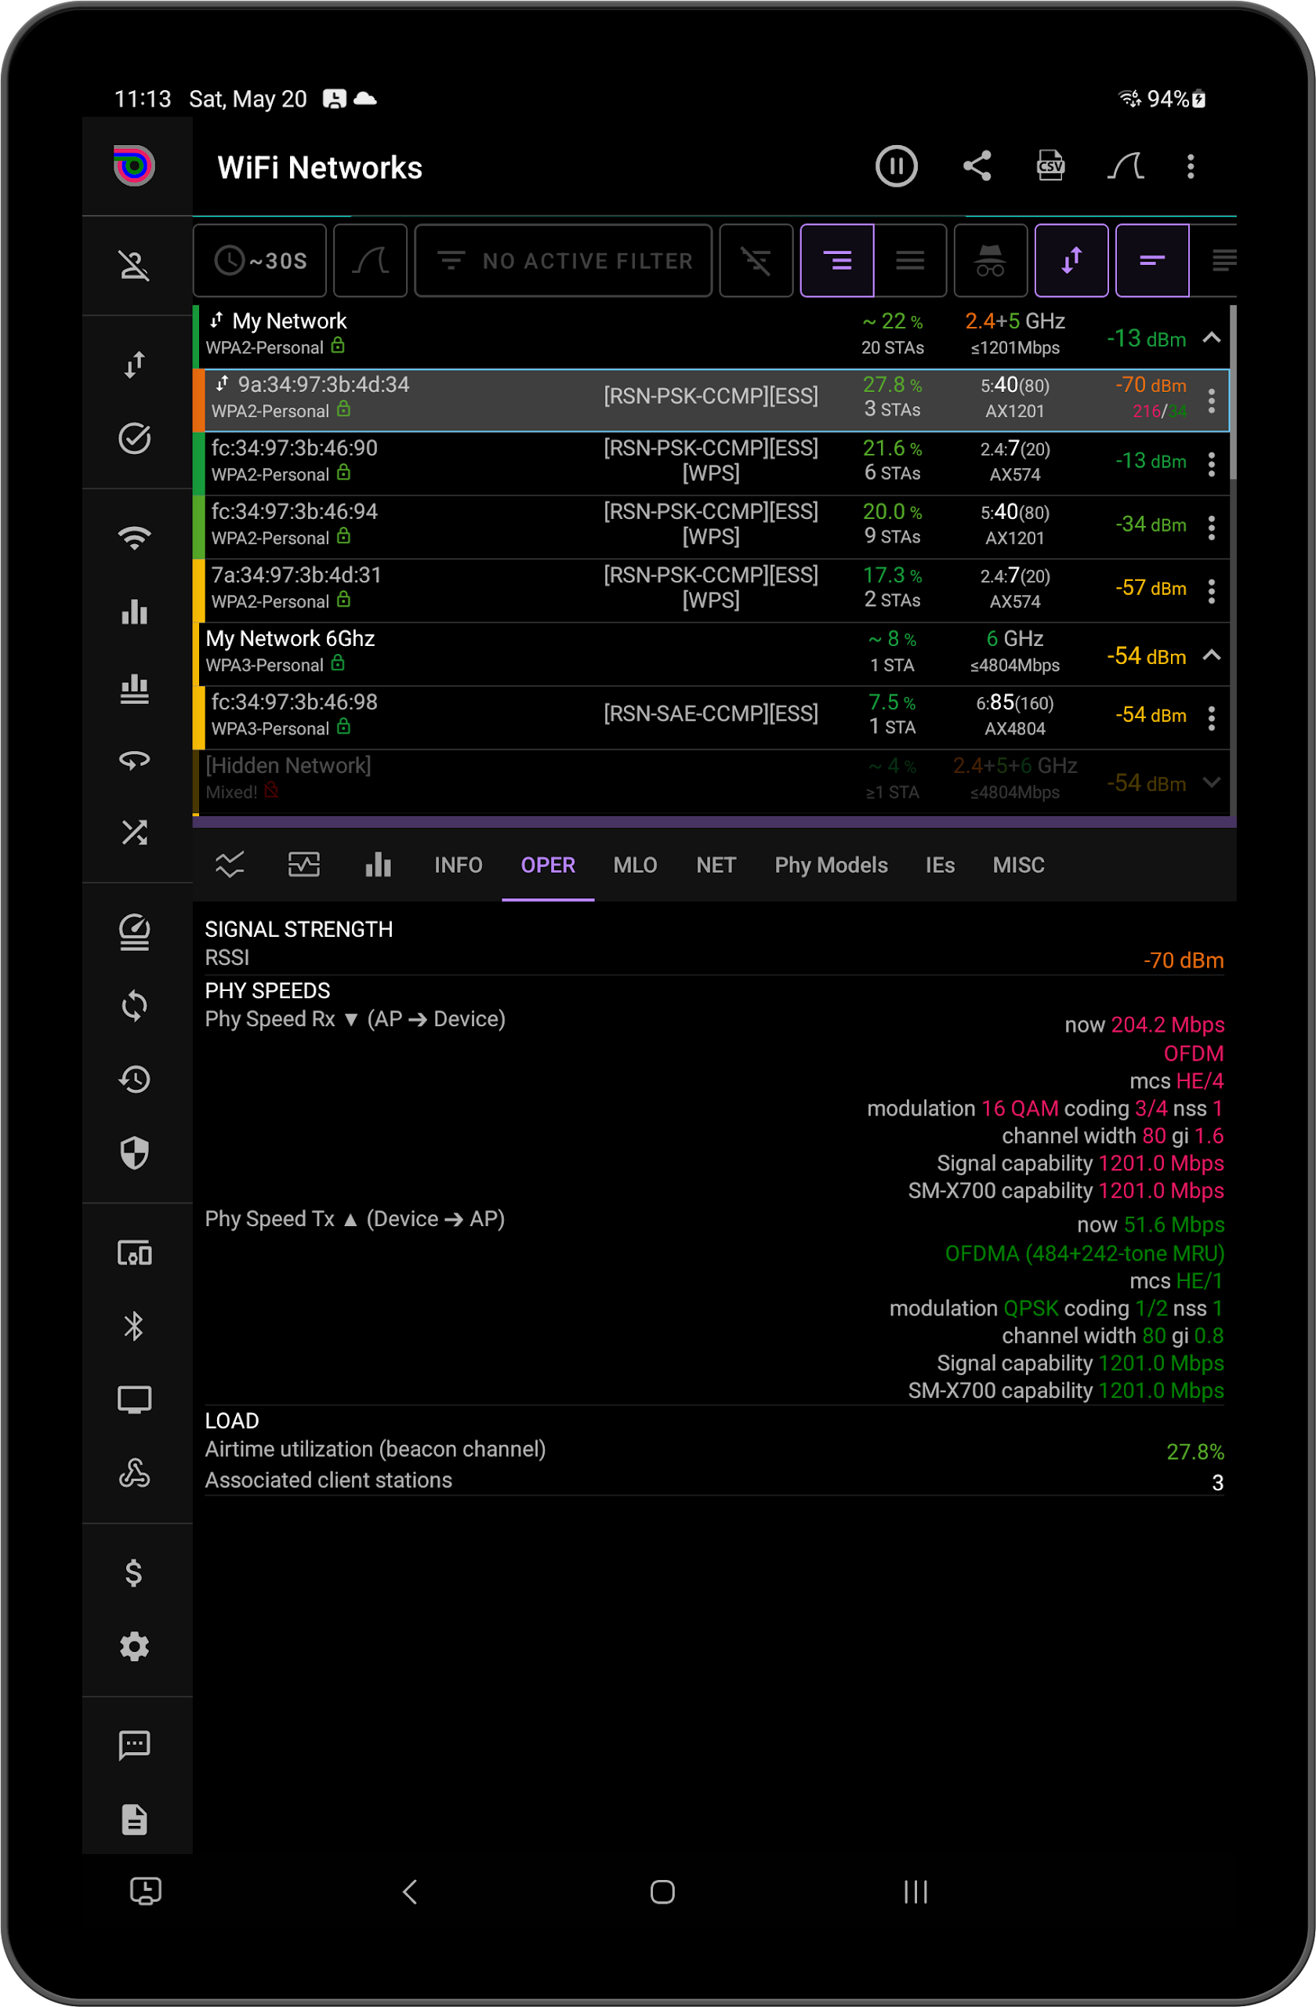Open the person-off sidebar icon

pyautogui.click(x=134, y=266)
